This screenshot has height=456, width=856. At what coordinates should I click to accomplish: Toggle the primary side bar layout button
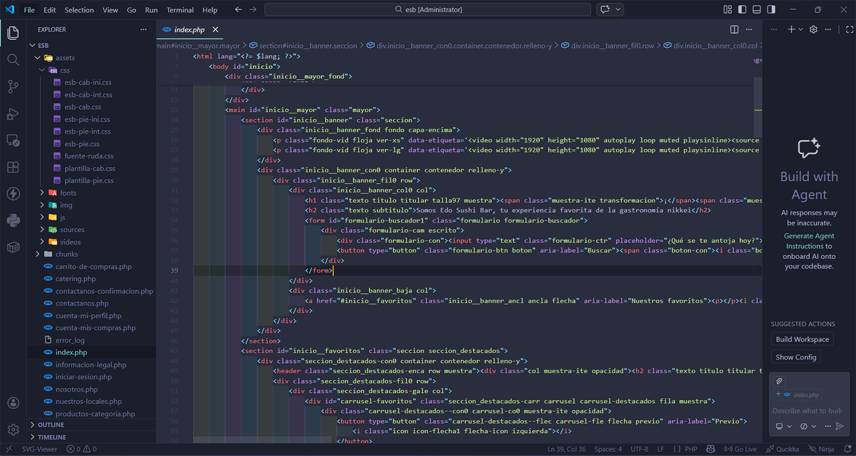[742, 10]
